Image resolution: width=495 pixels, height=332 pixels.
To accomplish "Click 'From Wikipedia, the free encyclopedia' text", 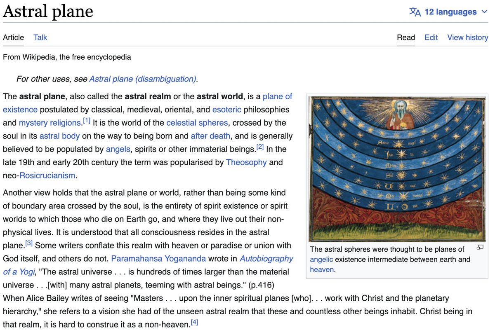I will tap(67, 57).
